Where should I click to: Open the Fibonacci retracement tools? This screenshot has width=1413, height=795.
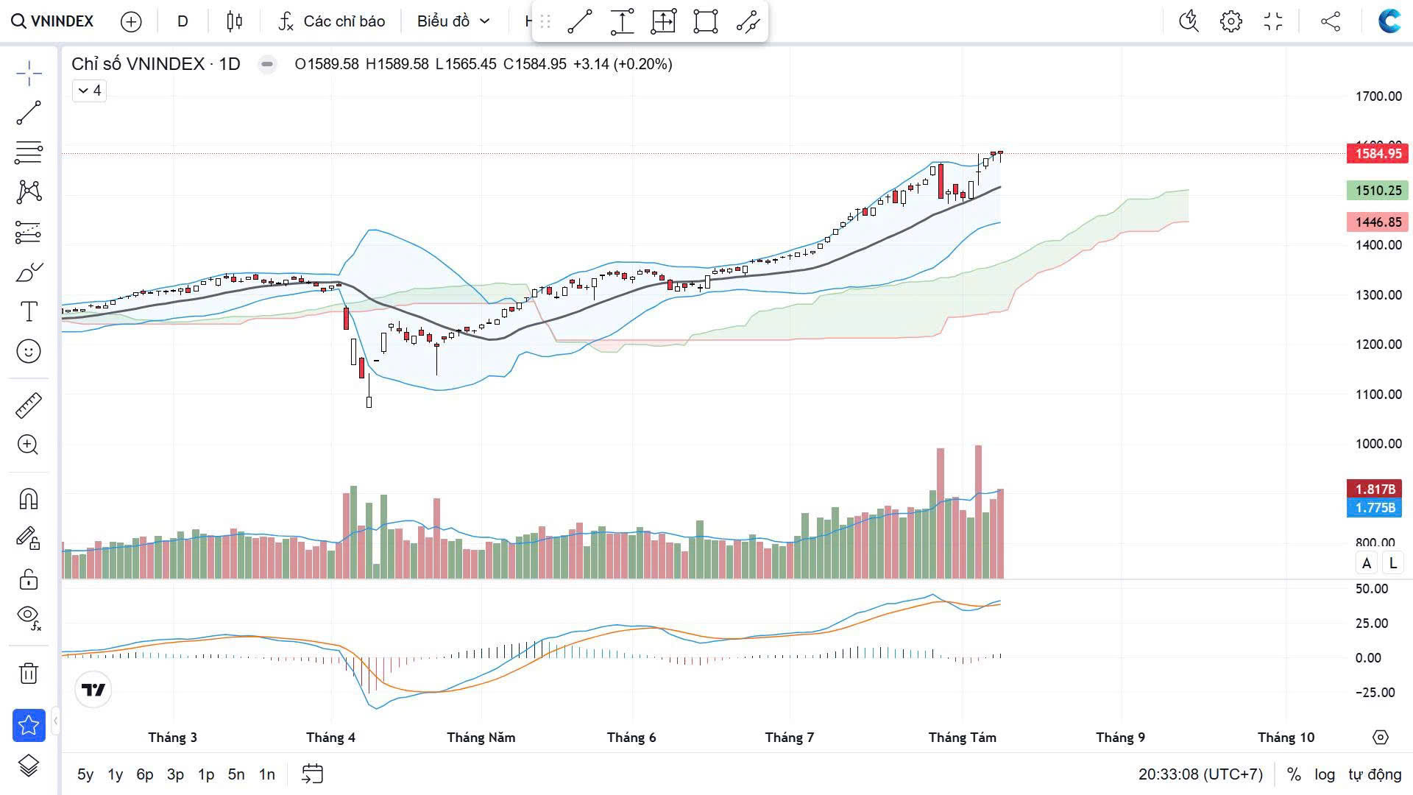pyautogui.click(x=29, y=152)
